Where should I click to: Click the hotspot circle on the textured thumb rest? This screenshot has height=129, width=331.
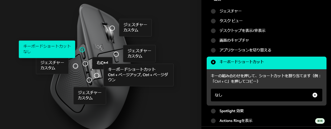pos(75,66)
